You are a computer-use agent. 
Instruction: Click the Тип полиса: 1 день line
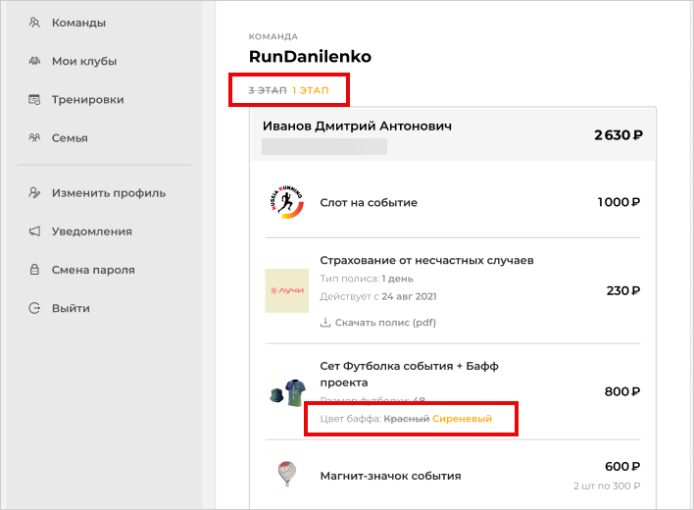coord(367,279)
